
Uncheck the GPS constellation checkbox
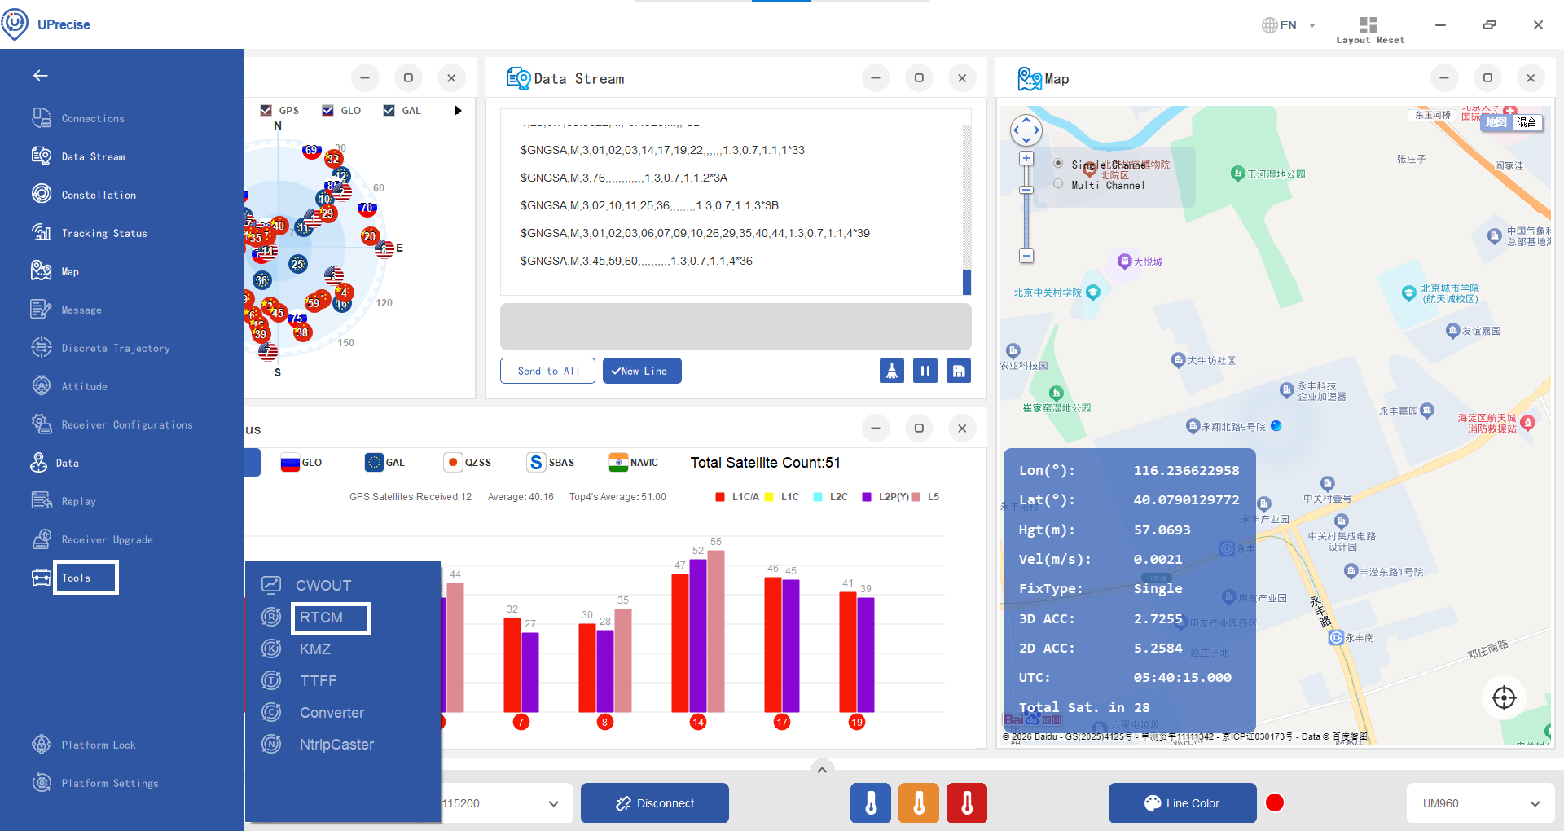point(266,111)
